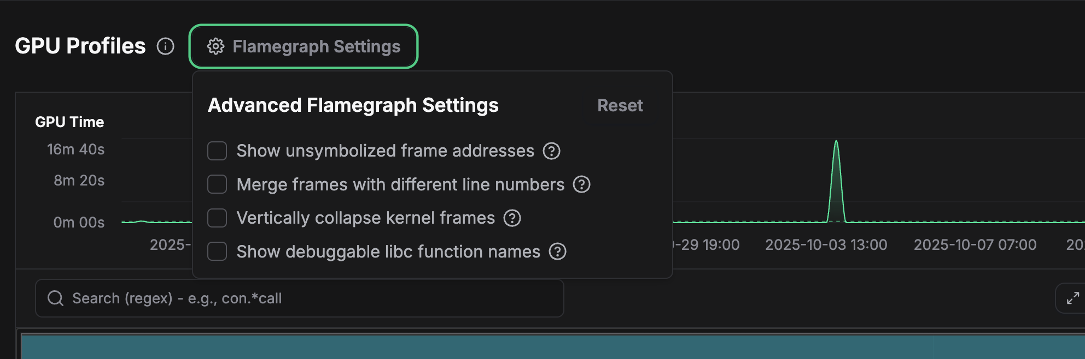
Task: Click the GPU Time chart title
Action: [x=69, y=122]
